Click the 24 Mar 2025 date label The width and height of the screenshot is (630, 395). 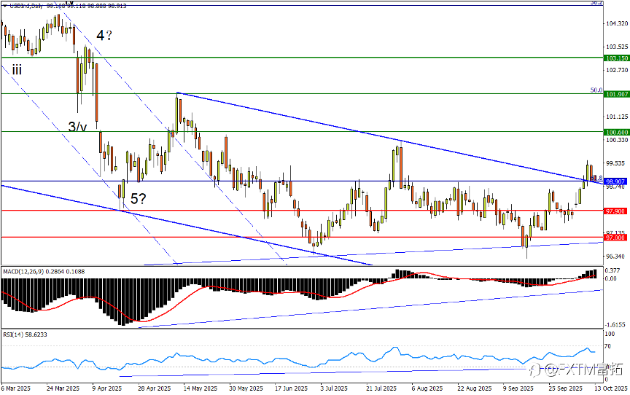point(63,388)
